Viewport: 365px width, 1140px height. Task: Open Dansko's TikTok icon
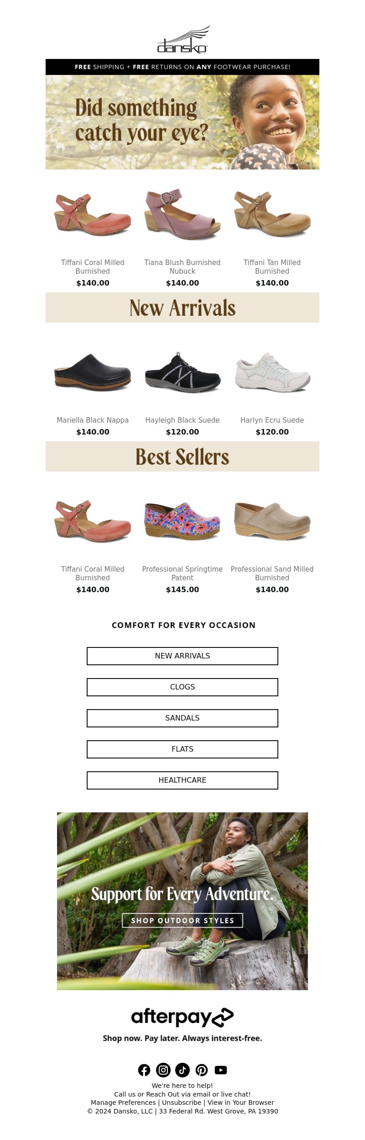[182, 1070]
